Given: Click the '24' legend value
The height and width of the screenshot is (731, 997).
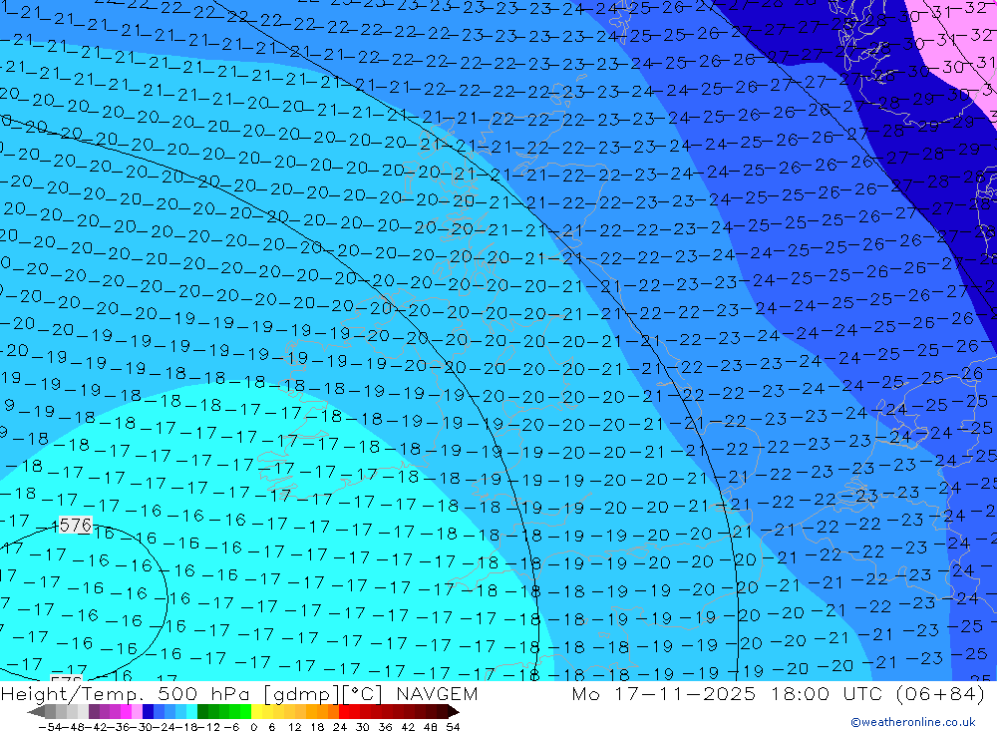Looking at the screenshot, I should [x=340, y=727].
